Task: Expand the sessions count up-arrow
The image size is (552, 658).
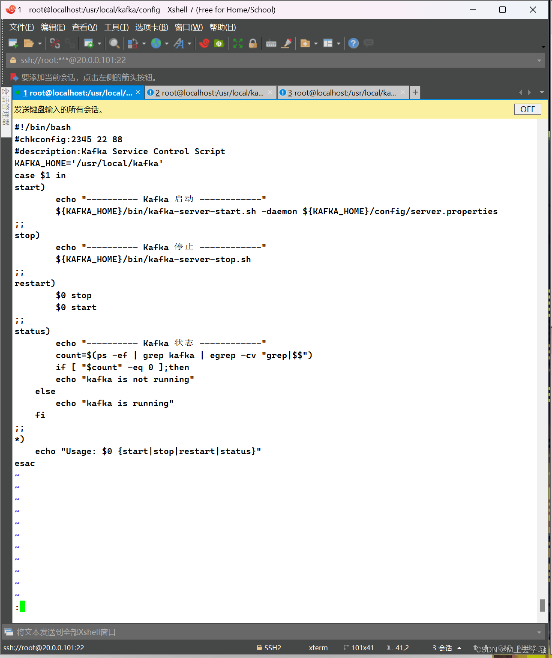Action: click(x=459, y=648)
